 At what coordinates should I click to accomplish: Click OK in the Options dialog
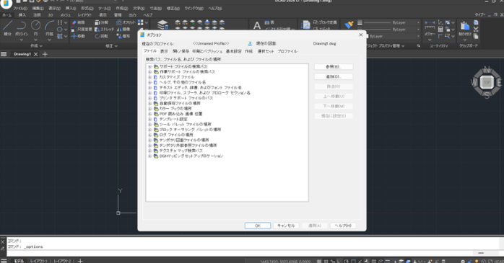point(258,226)
